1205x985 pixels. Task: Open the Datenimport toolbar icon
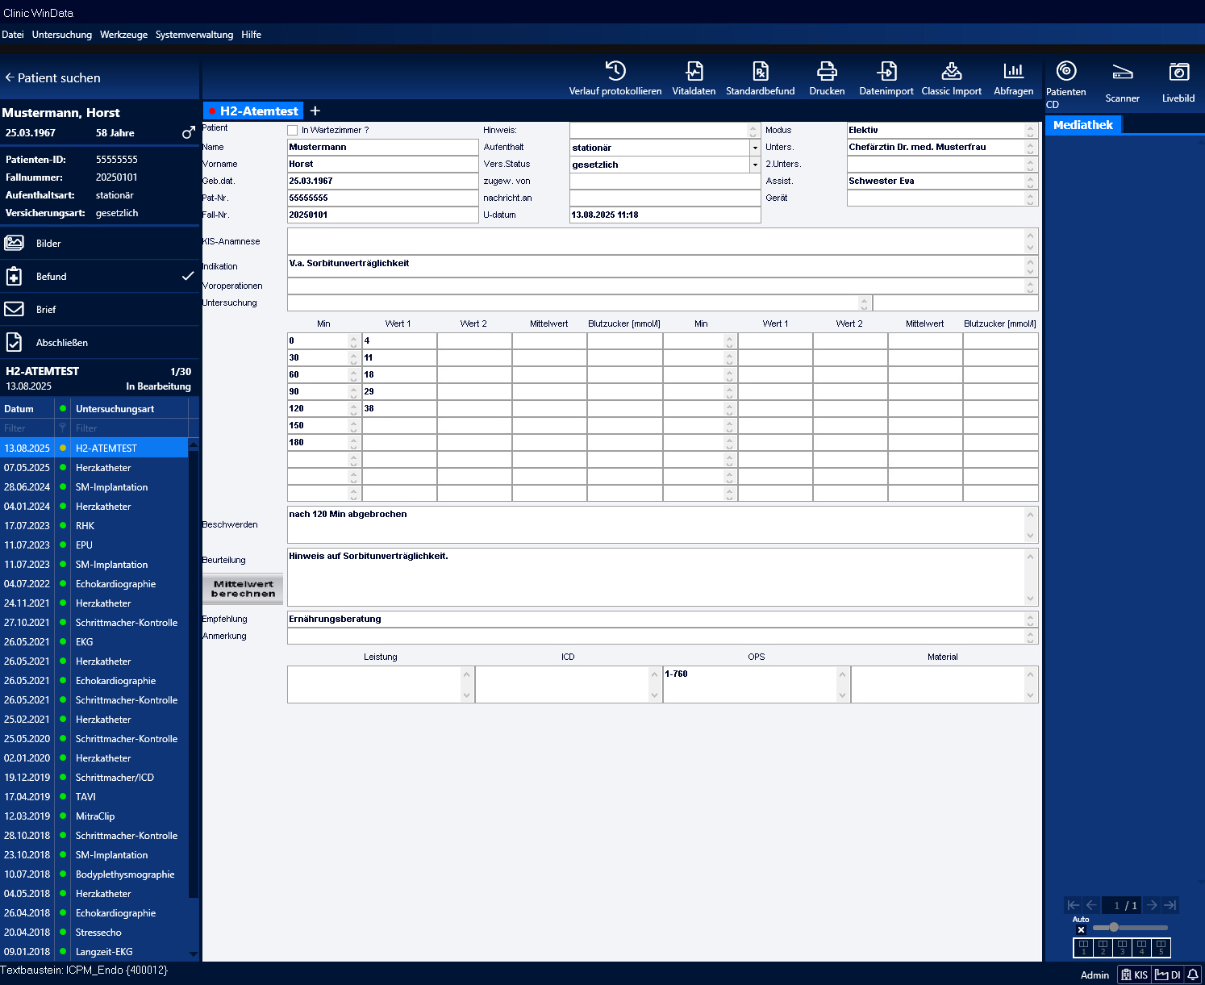click(886, 71)
